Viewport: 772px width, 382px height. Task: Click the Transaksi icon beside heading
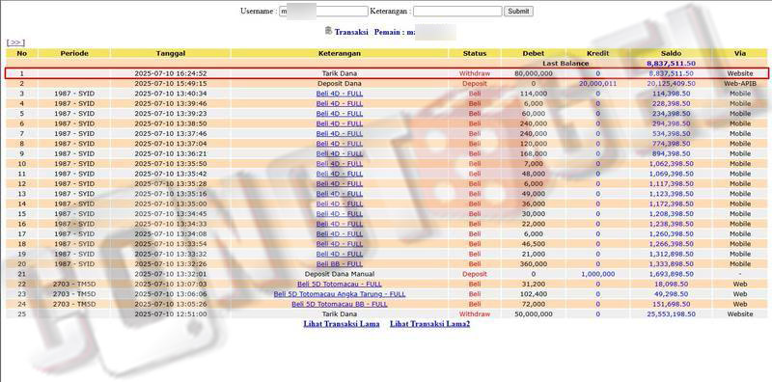(329, 31)
